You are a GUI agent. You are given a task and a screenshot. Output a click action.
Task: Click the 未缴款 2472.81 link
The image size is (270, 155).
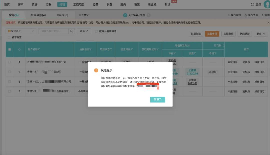[192, 82]
